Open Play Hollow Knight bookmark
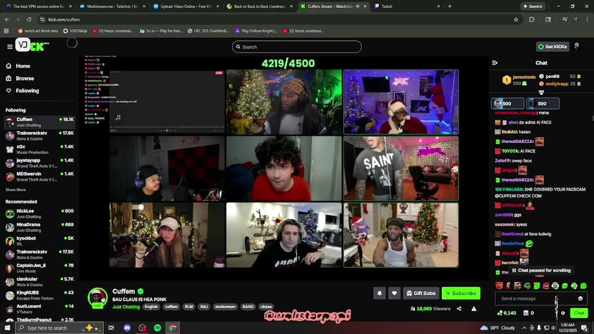The height and width of the screenshot is (334, 594). click(x=256, y=31)
